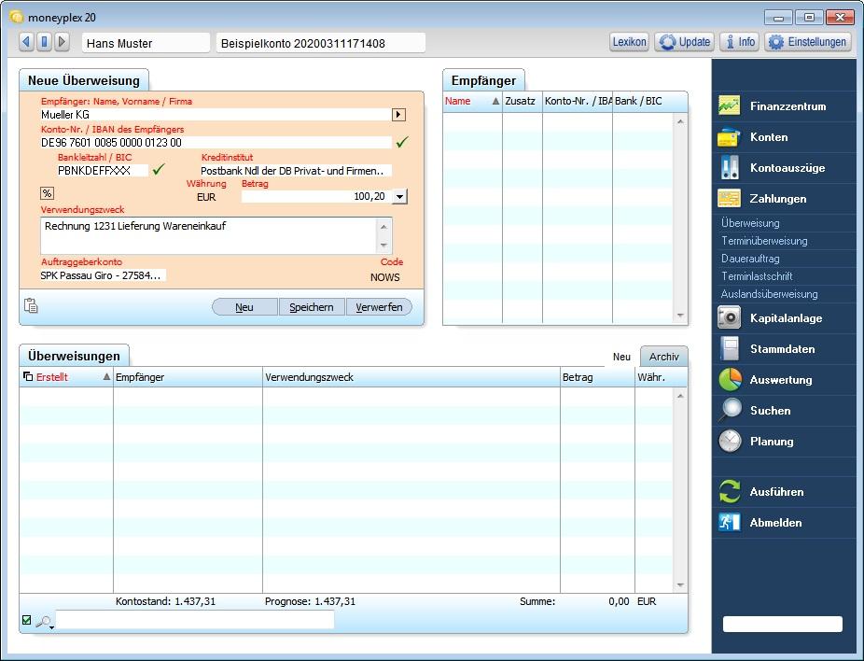Screen dimensions: 864x661
Task: Select Dauerauftrag in the Zahlungen menu
Action: click(750, 258)
